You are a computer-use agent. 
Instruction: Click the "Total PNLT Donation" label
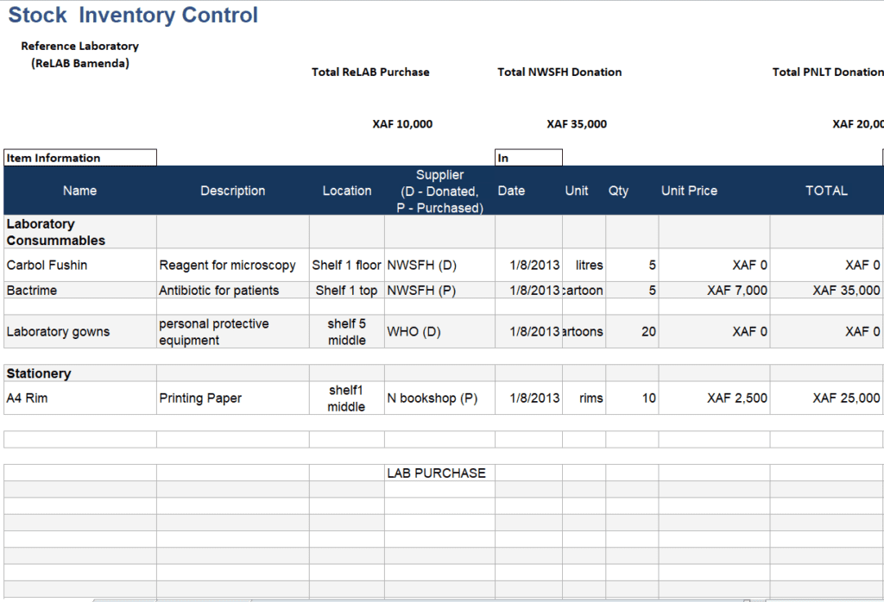(827, 72)
